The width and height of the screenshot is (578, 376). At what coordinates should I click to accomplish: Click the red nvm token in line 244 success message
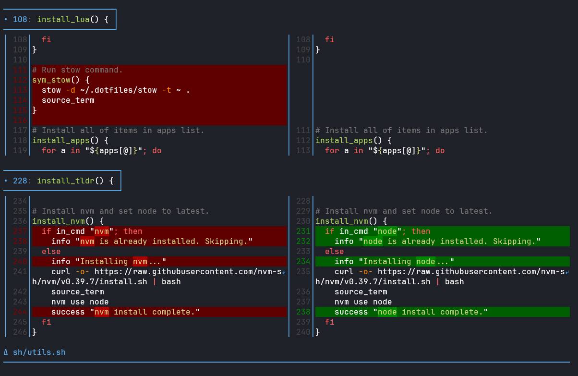[x=101, y=312]
